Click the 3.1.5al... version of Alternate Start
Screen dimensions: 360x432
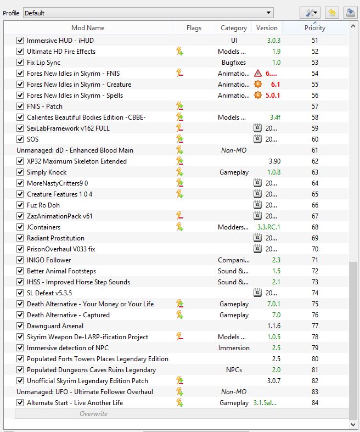click(265, 403)
